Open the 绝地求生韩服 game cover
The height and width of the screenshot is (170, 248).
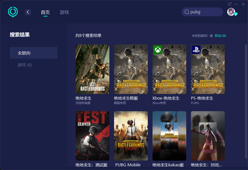click(x=131, y=69)
